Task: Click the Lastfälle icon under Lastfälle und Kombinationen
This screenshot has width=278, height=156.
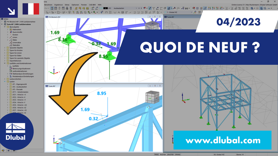Action: [x=11, y=66]
